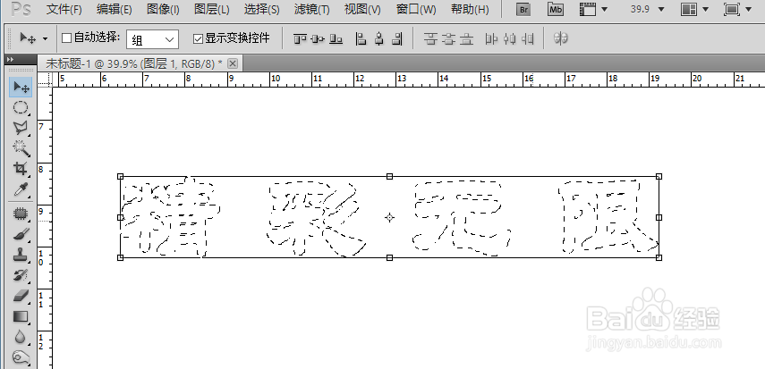Distribute bottom edges of layers
Viewport: 765px width, 369px height.
pyautogui.click(x=467, y=39)
